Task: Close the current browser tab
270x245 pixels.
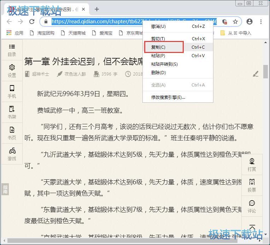Action: pyautogui.click(x=83, y=9)
